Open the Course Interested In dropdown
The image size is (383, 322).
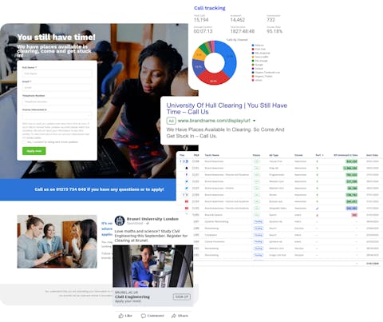click(x=57, y=116)
